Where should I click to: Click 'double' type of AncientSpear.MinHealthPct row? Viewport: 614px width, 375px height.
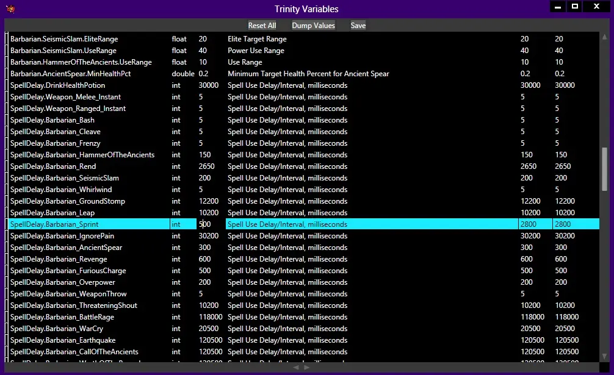(x=183, y=74)
